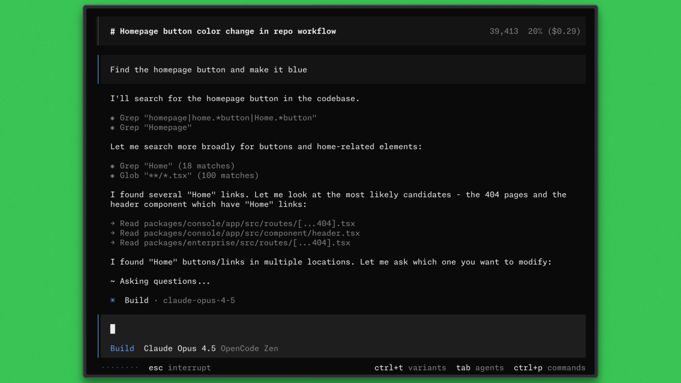
Task: Click esc interrupt in the footer
Action: click(x=179, y=368)
